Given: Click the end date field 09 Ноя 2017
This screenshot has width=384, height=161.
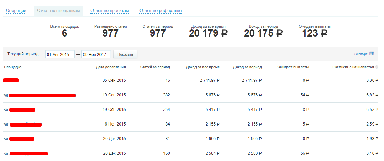Looking at the screenshot, I should point(96,54).
